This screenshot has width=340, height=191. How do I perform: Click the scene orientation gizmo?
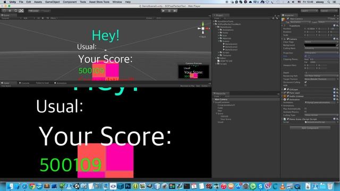point(203,28)
